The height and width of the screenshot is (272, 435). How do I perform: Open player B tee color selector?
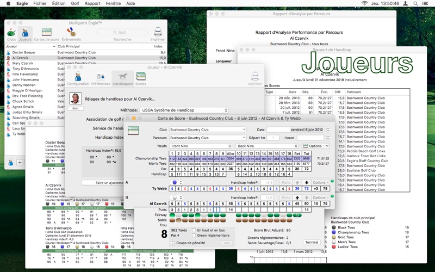(x=177, y=197)
